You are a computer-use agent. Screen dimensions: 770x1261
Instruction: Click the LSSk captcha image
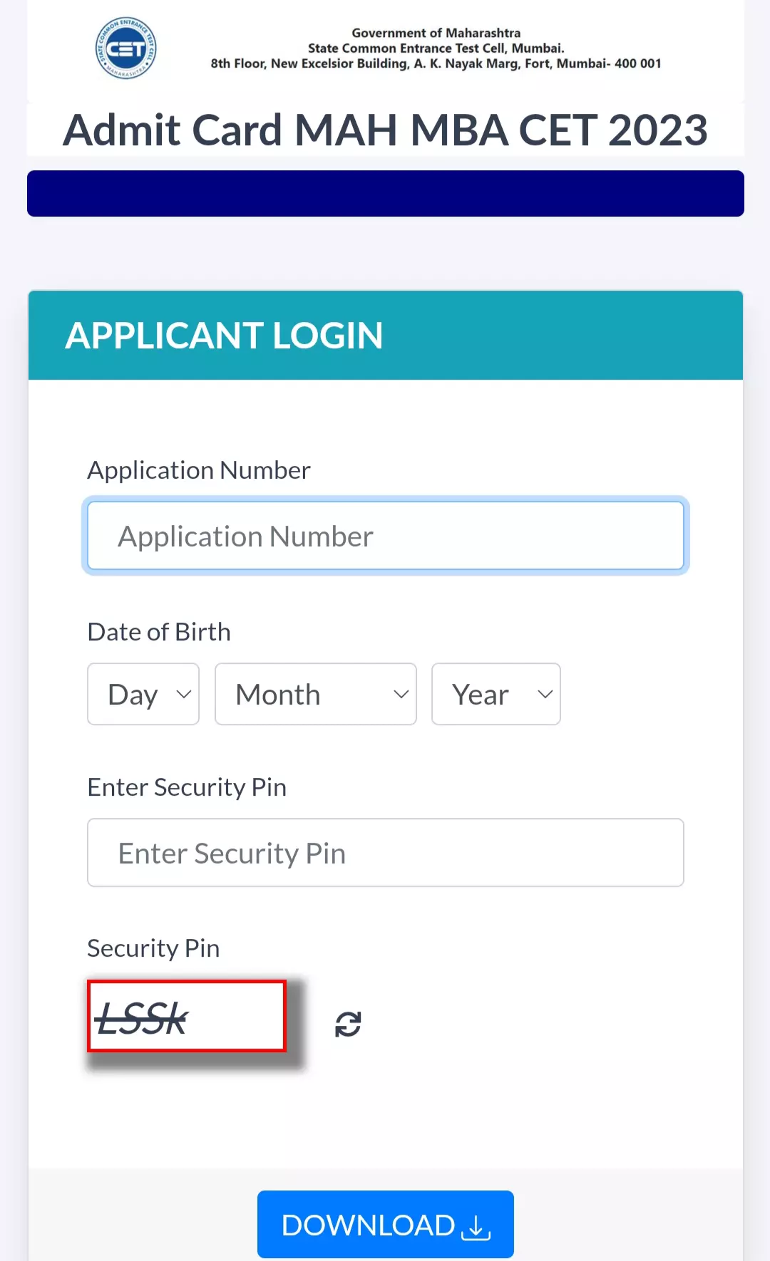187,1016
